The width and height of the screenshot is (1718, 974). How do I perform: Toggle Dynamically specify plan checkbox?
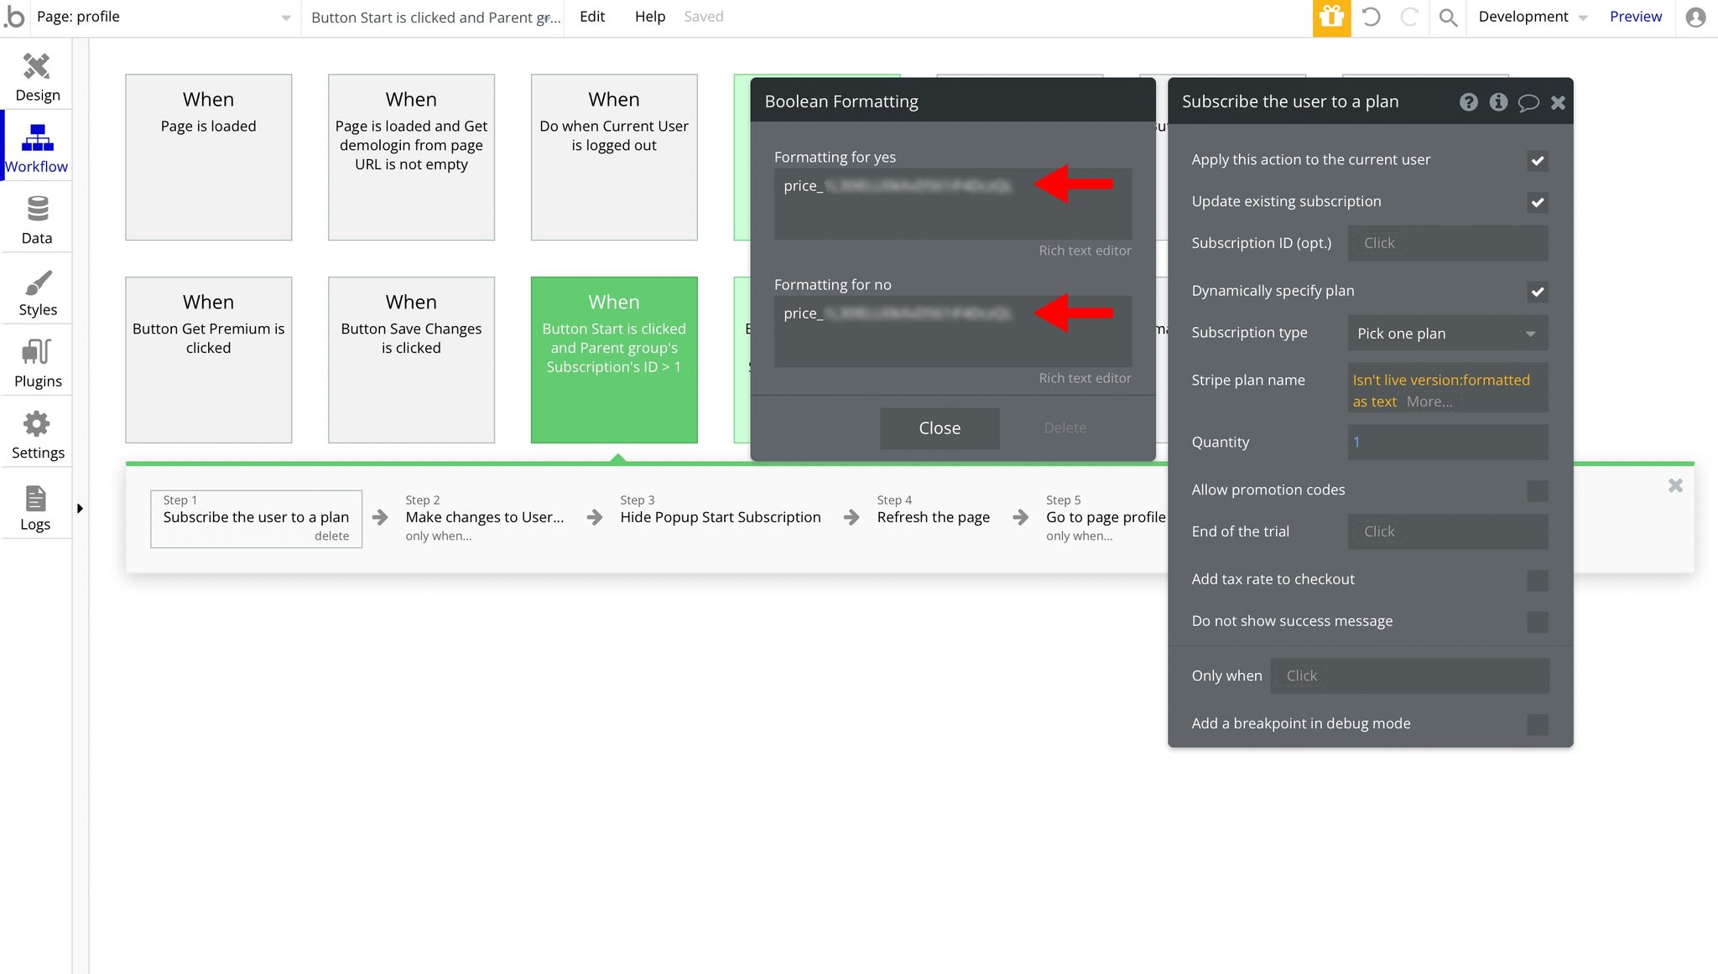click(x=1537, y=292)
